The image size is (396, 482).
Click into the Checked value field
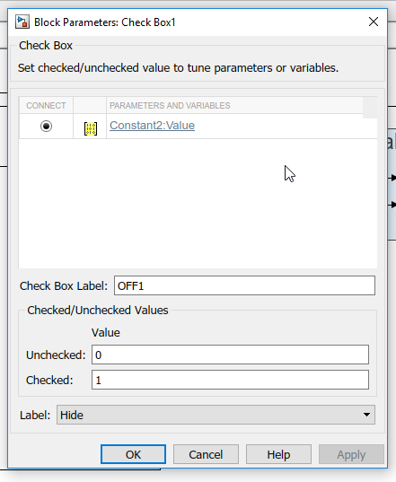pos(230,380)
